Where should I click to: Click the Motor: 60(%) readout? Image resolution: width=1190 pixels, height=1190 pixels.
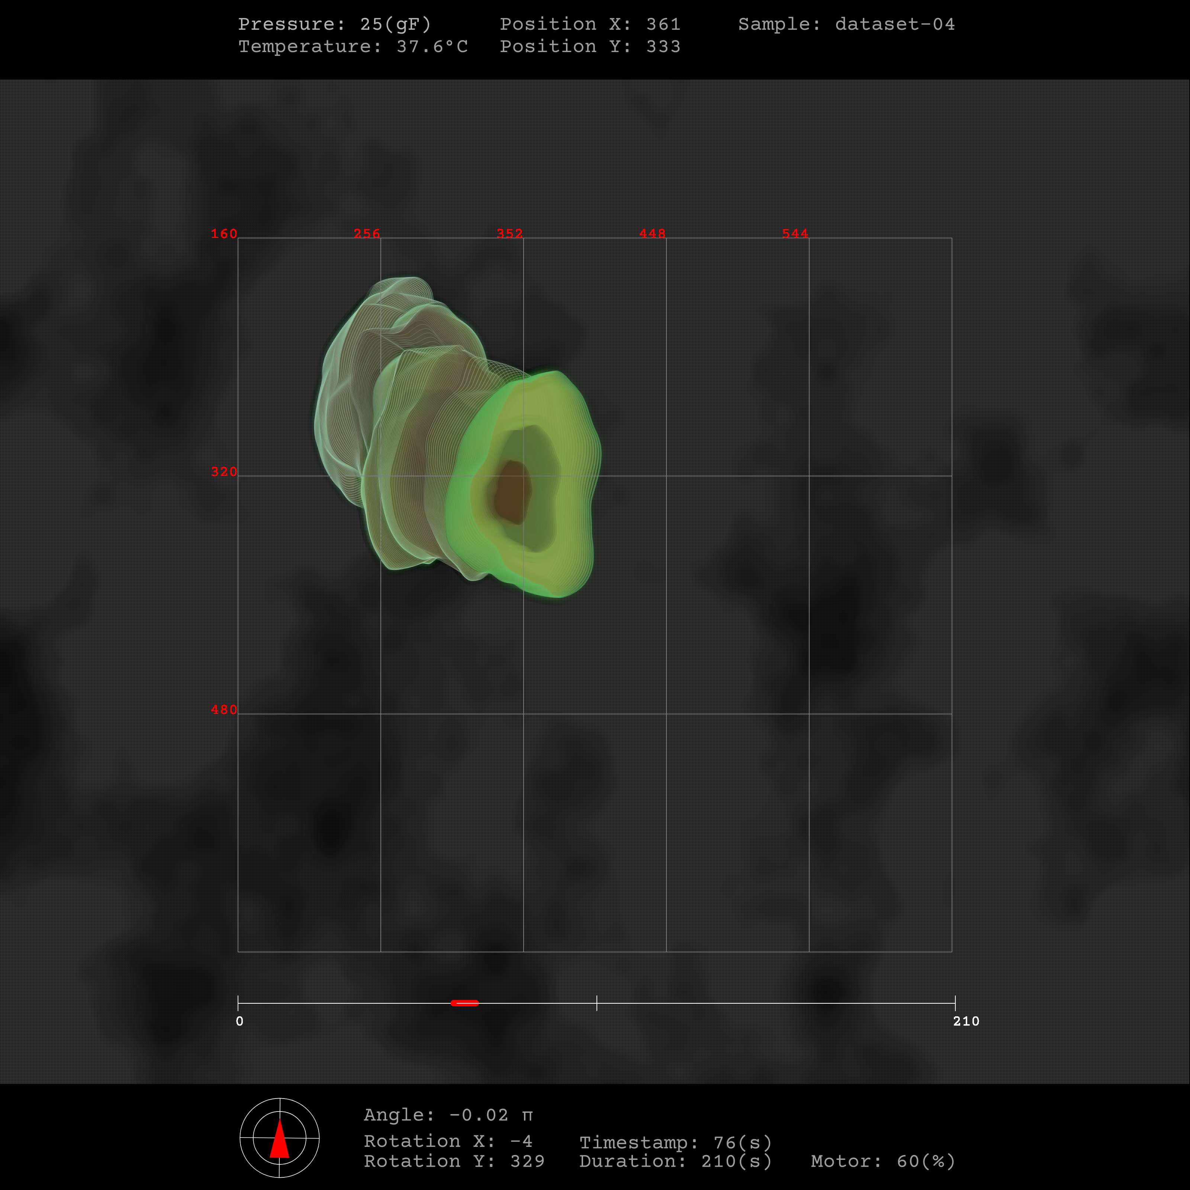(882, 1161)
